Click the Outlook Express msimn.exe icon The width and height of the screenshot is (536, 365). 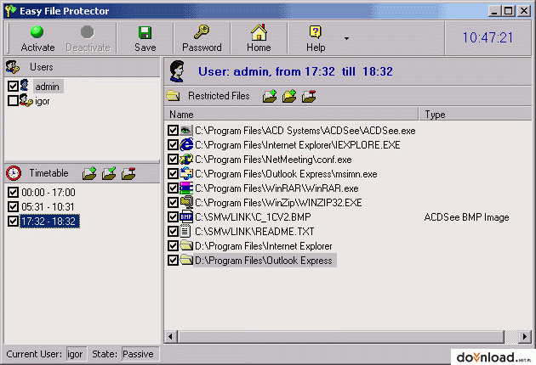tap(186, 173)
